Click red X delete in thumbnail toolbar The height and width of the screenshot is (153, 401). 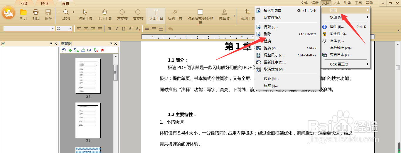click(x=102, y=50)
